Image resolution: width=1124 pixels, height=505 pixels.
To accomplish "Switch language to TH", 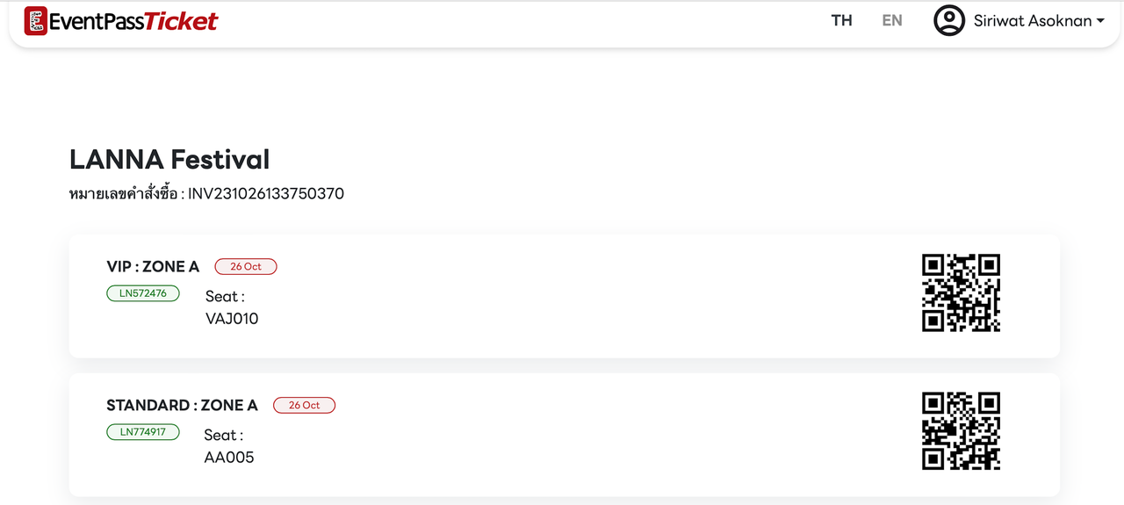I will click(x=842, y=20).
